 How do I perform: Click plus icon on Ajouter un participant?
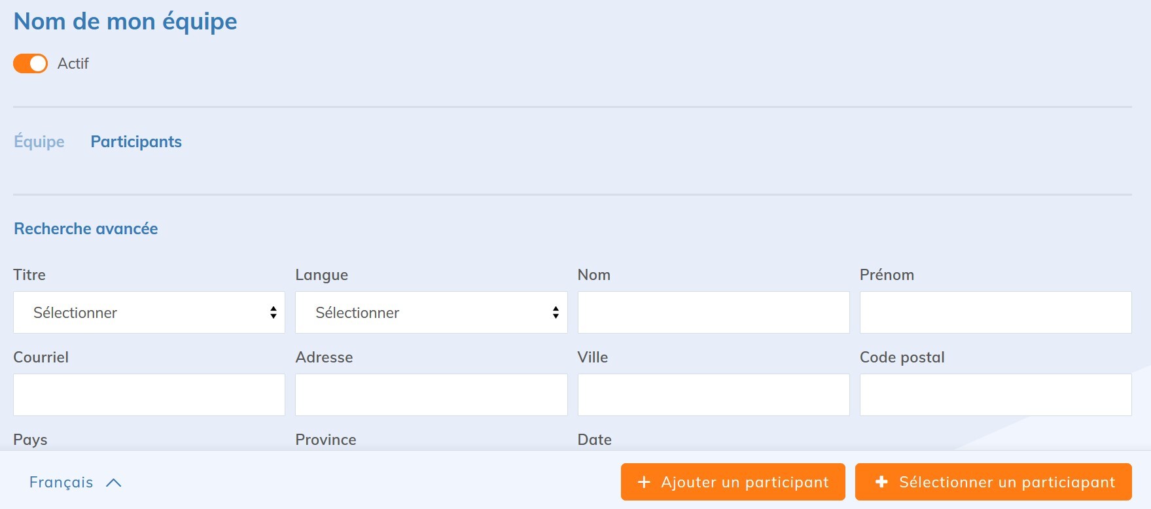click(x=644, y=482)
